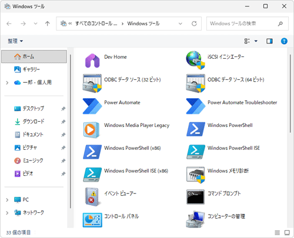Expand the address bar history dropdown

[x=181, y=24]
